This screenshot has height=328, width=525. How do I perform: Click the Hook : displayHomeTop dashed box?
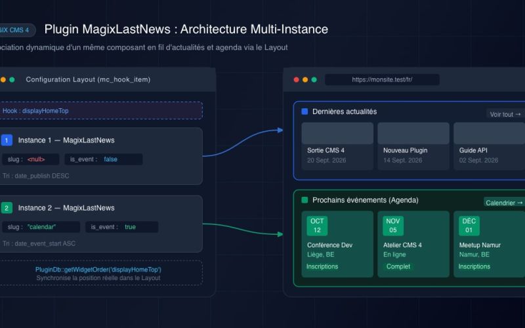(x=101, y=110)
